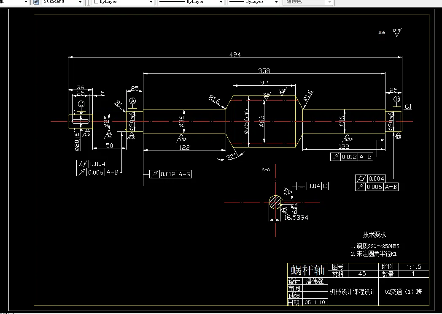Select the scale value 1:1.5
Viewport: 442px width, 314px height.
(413, 267)
